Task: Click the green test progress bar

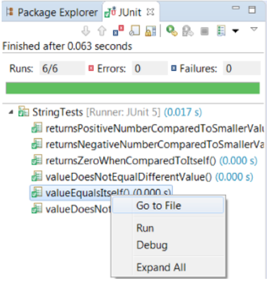Action: click(133, 88)
